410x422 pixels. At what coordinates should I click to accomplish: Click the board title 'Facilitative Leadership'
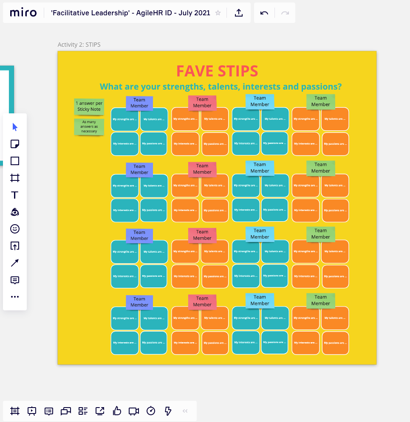[131, 13]
